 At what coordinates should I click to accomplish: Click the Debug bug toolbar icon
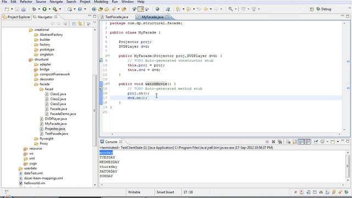tap(34, 9)
